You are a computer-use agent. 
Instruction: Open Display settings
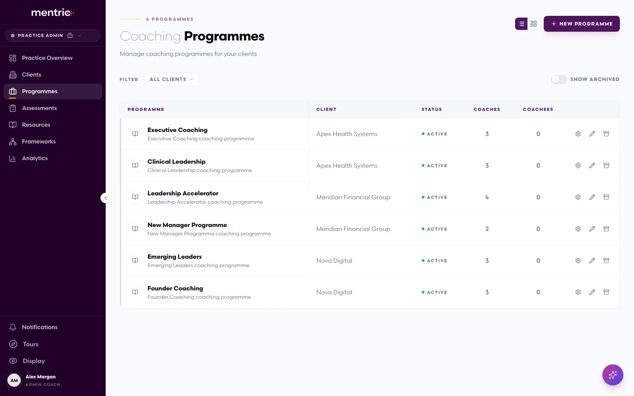tap(53, 361)
